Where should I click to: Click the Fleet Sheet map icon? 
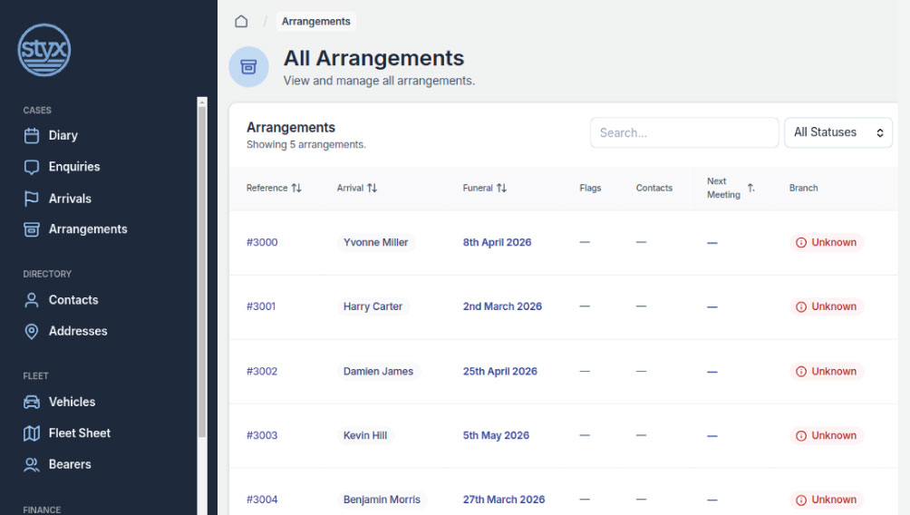32,433
